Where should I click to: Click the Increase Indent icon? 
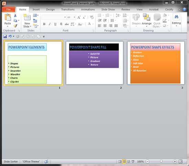coord(105,21)
